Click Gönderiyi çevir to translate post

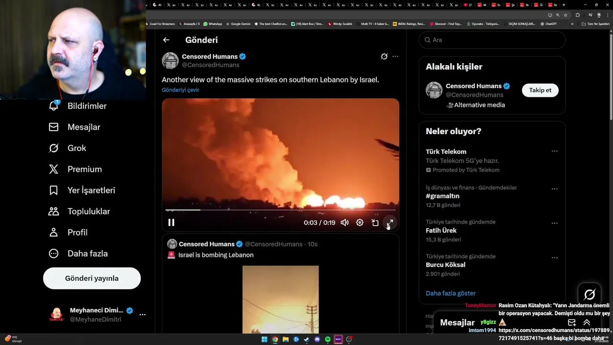click(181, 90)
